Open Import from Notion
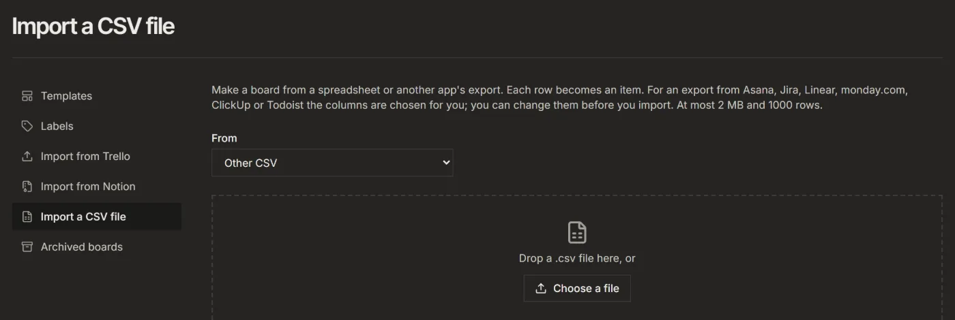955x320 pixels. point(97,186)
